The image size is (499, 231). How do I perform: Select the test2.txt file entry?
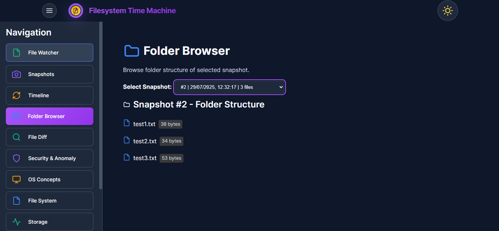click(145, 141)
